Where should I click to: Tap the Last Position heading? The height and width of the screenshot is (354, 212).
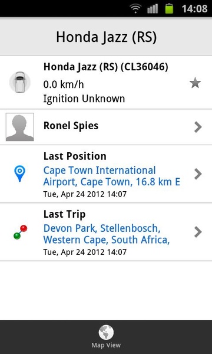click(75, 156)
